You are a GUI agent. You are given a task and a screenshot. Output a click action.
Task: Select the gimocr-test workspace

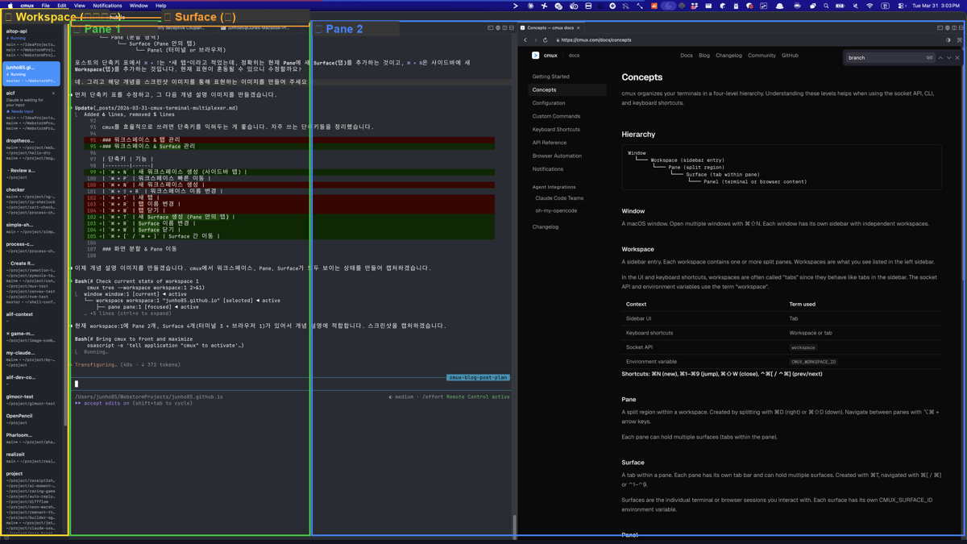click(31, 400)
